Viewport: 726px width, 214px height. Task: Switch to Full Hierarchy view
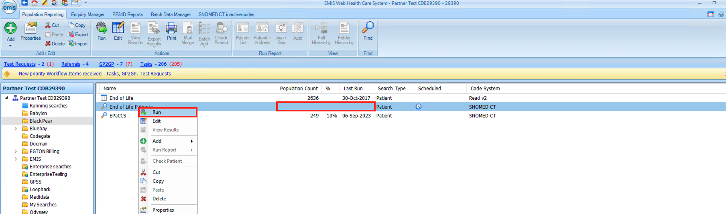tap(321, 33)
